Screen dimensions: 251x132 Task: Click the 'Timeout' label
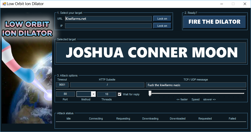[x=62, y=80]
